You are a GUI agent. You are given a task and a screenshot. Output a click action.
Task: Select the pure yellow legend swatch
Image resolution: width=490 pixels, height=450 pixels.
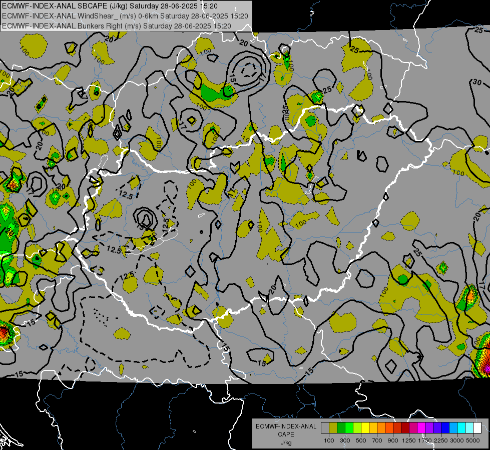point(365,428)
